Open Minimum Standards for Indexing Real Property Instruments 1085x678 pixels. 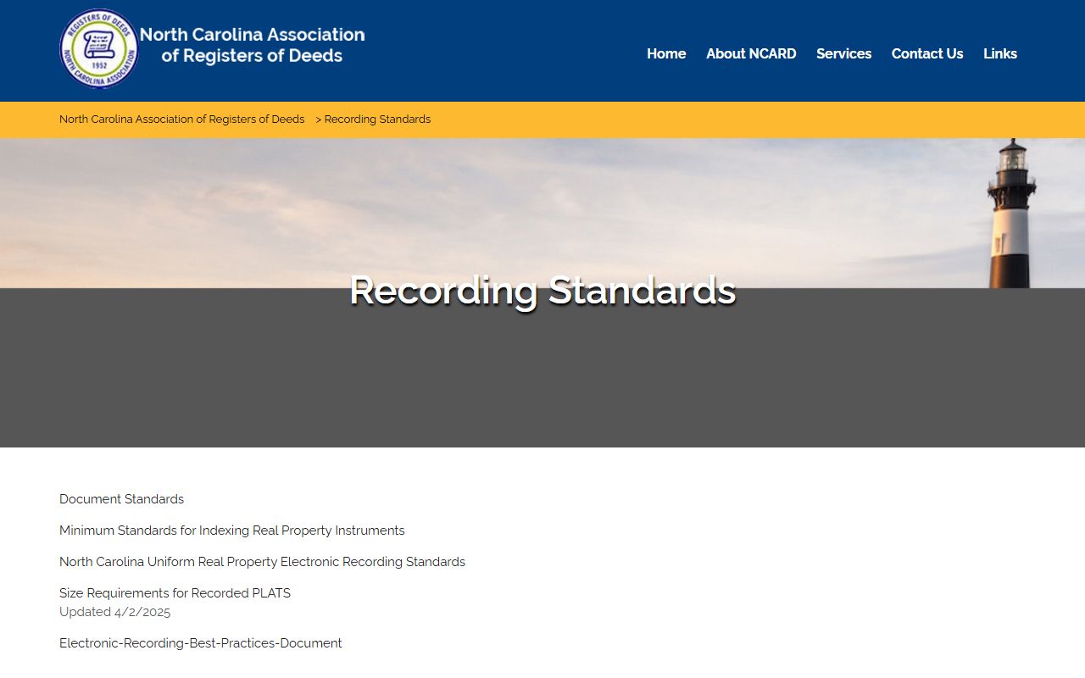pos(232,531)
